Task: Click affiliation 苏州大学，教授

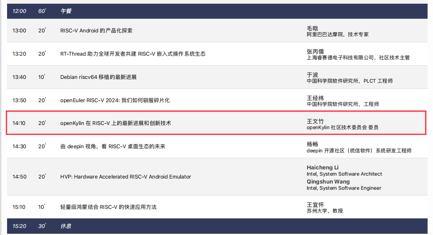Action: pyautogui.click(x=325, y=211)
